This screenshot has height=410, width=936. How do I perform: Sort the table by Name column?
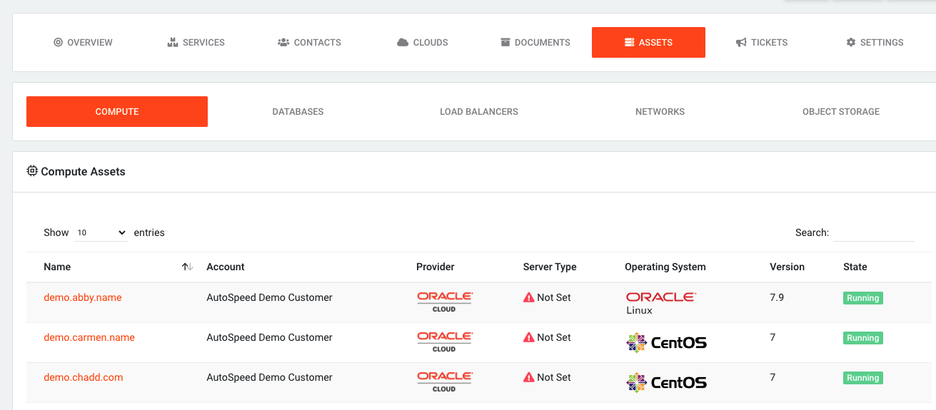click(x=57, y=267)
